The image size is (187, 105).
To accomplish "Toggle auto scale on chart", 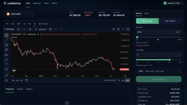I will pos(127,80).
